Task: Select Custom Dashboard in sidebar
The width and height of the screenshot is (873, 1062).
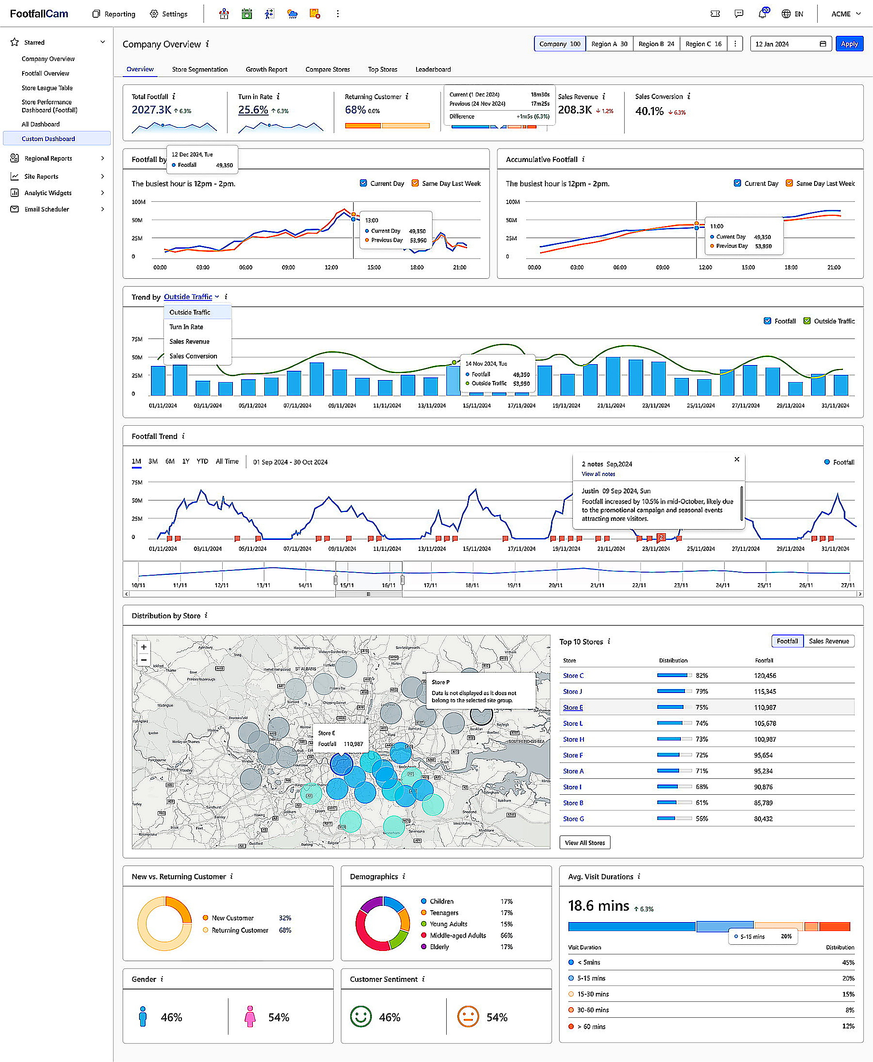Action: pyautogui.click(x=57, y=138)
